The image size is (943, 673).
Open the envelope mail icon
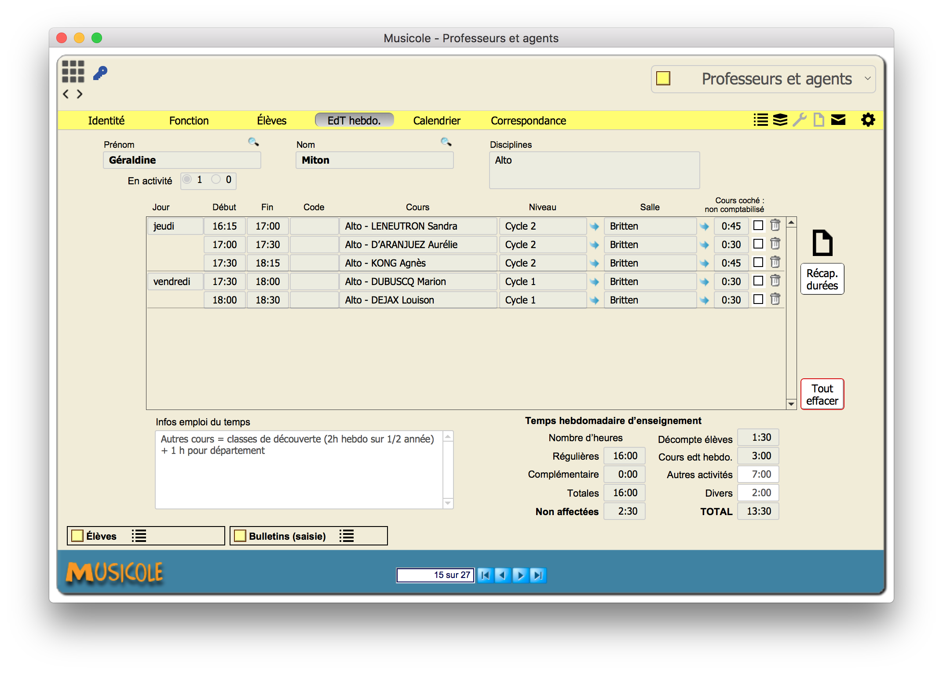[838, 120]
